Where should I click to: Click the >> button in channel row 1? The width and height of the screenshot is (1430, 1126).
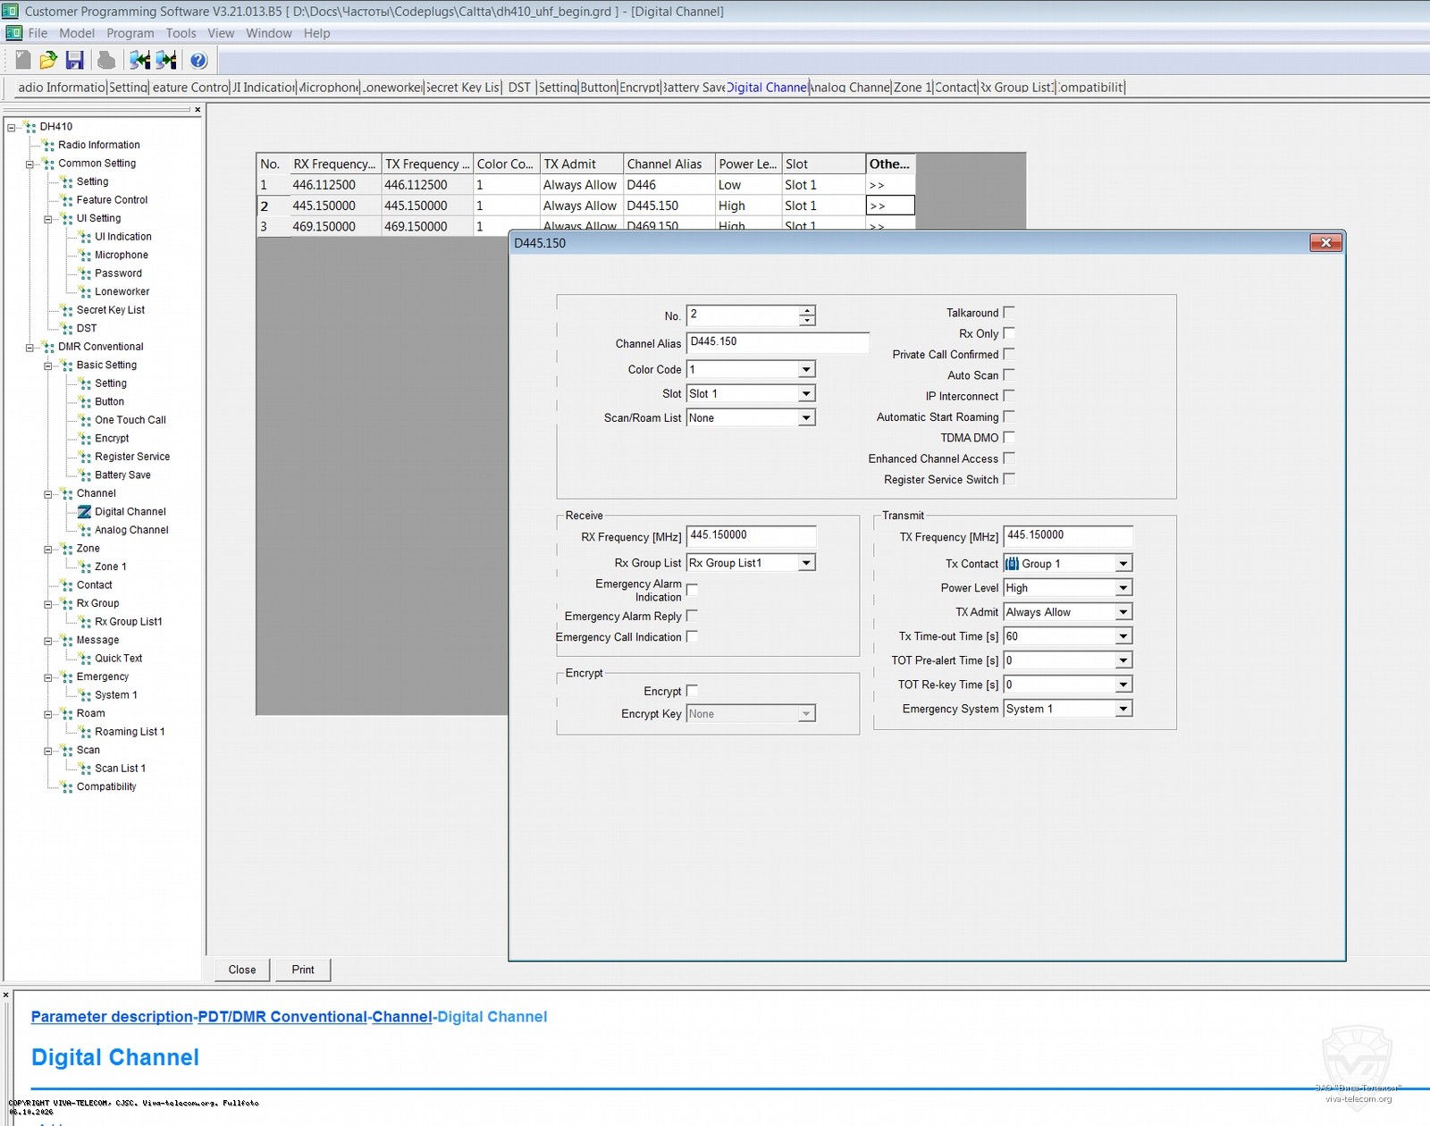890,185
